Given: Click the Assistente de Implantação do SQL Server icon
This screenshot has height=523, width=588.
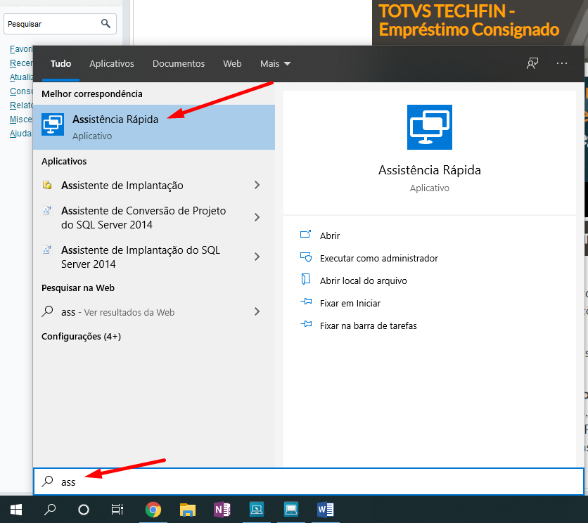Looking at the screenshot, I should coord(47,250).
